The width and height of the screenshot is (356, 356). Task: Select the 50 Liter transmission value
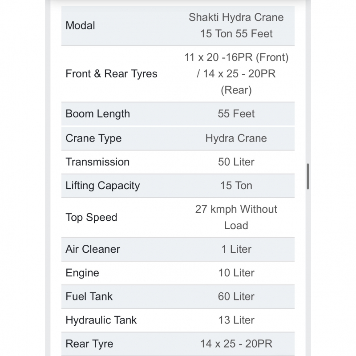[236, 162]
